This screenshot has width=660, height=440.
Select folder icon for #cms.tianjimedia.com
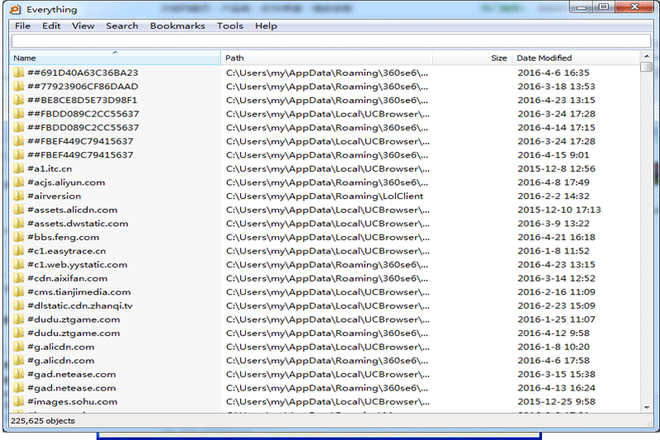[18, 291]
